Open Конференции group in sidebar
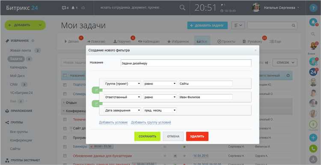The image size is (321, 165). 21,140
